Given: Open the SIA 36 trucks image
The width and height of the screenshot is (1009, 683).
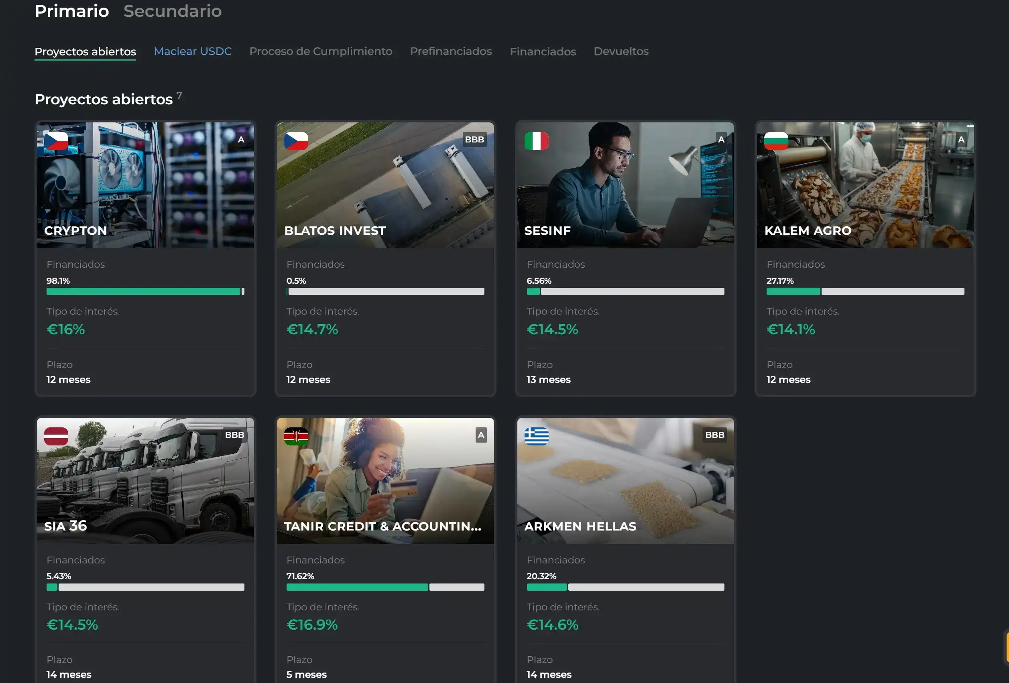Looking at the screenshot, I should pos(145,481).
